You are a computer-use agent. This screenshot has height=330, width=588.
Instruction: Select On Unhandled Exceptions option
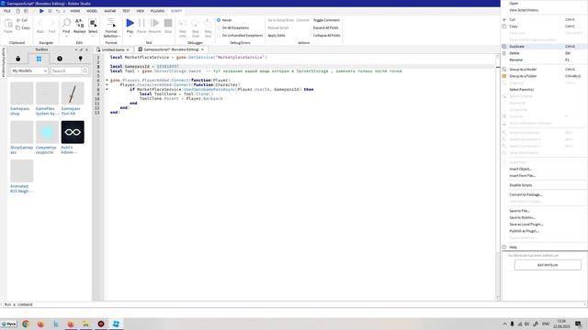(240, 36)
